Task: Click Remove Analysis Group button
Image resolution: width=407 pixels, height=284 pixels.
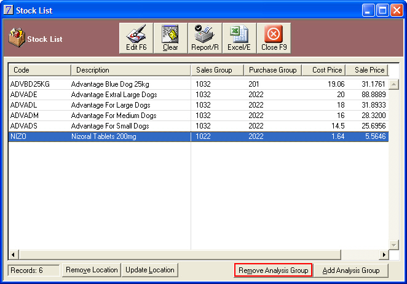Action: coord(273,270)
